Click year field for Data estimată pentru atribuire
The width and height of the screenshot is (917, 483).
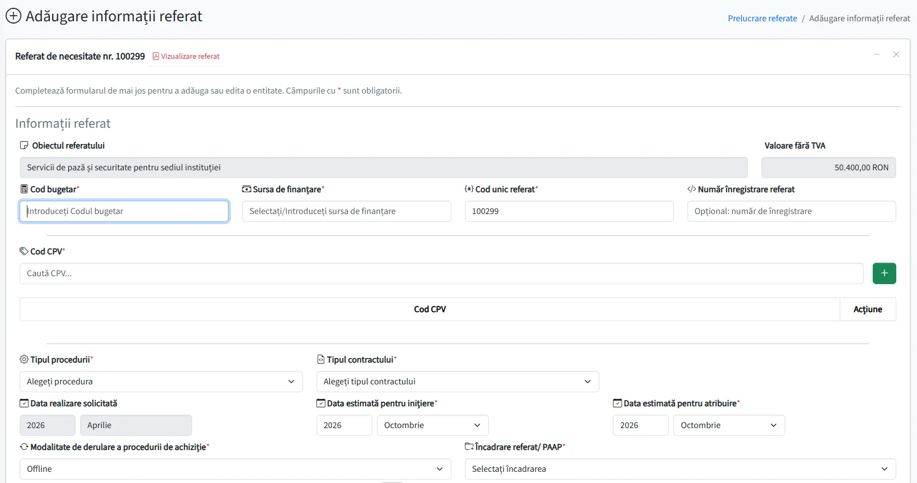(x=641, y=425)
